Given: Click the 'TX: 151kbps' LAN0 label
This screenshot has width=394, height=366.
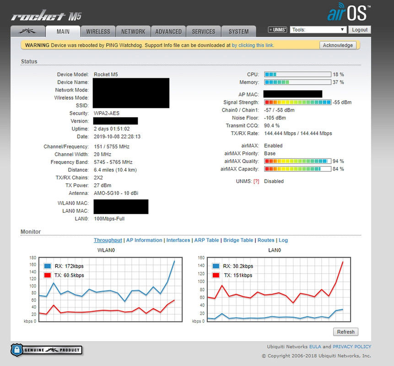Looking at the screenshot, I should [x=238, y=275].
